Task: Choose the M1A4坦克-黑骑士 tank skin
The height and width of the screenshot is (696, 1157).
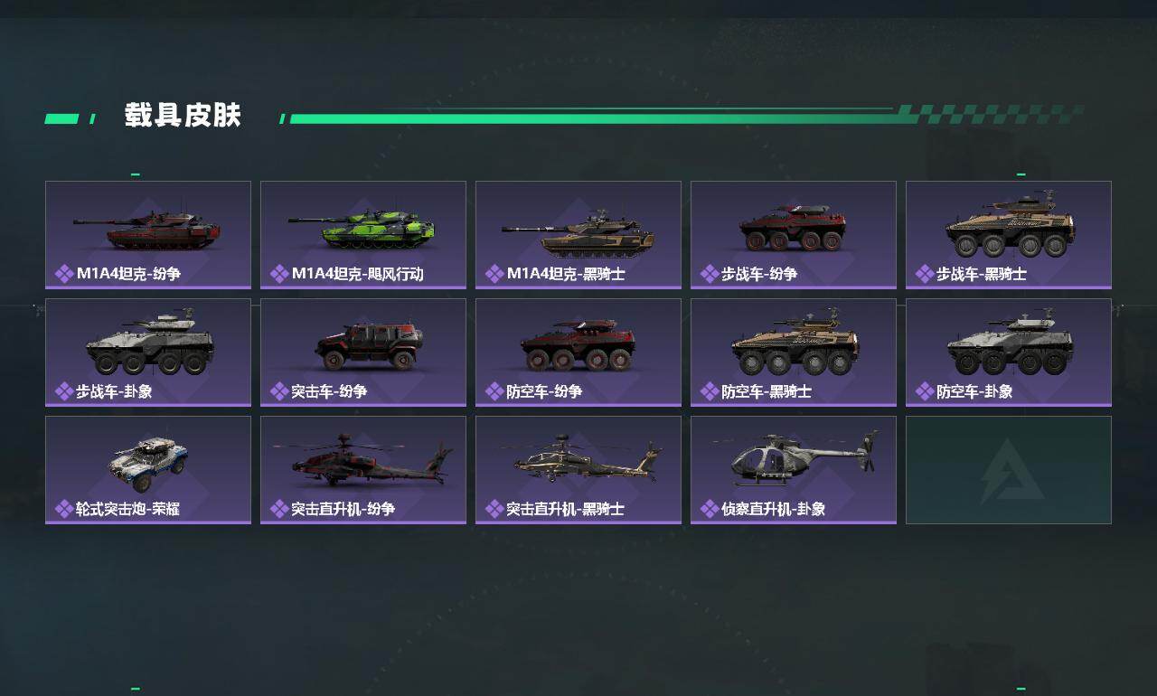Action: point(578,235)
